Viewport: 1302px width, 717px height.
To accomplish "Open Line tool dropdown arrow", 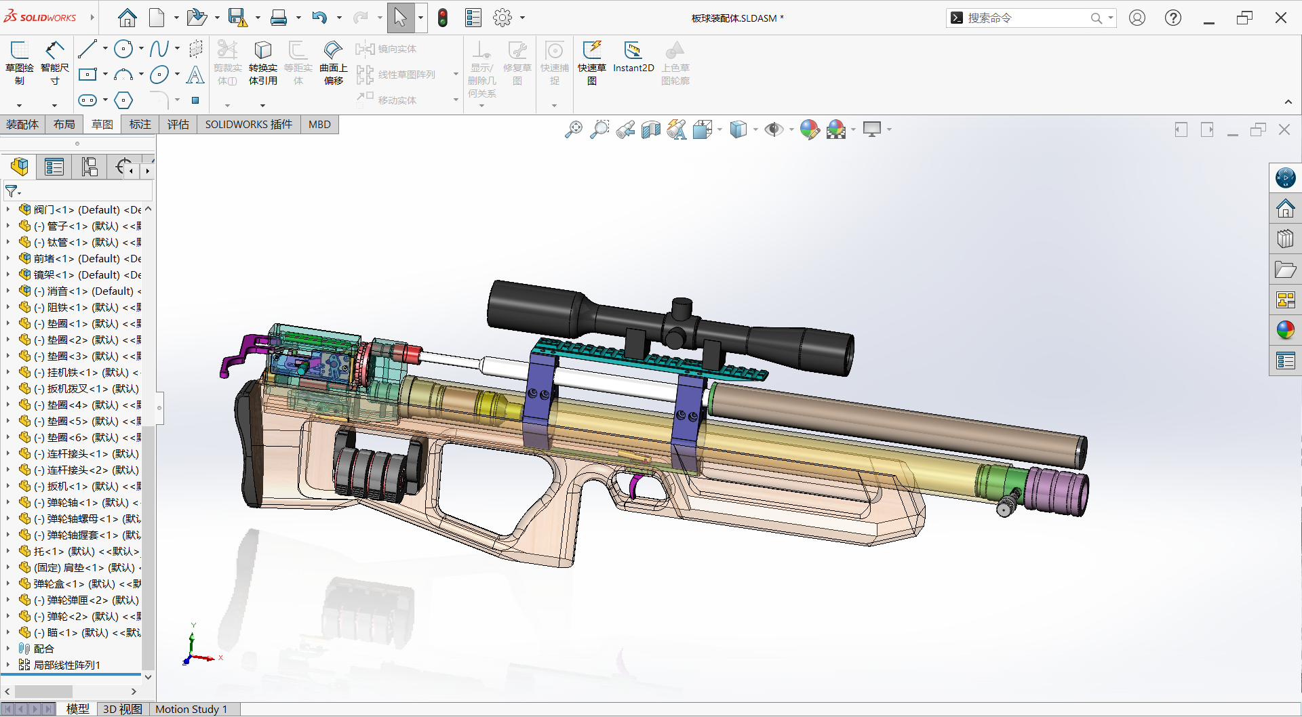I will pyautogui.click(x=105, y=49).
